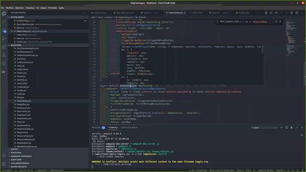Click the notifications bell in status bar
The width and height of the screenshot is (306, 172).
point(303,170)
